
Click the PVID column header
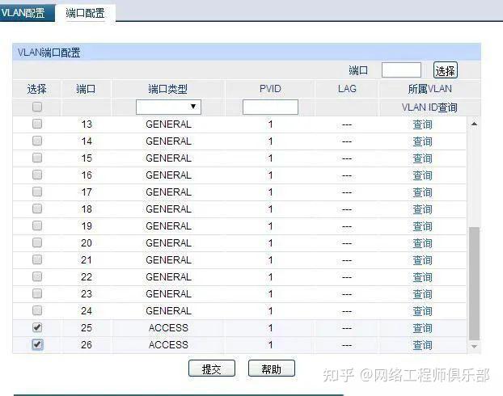pos(270,89)
